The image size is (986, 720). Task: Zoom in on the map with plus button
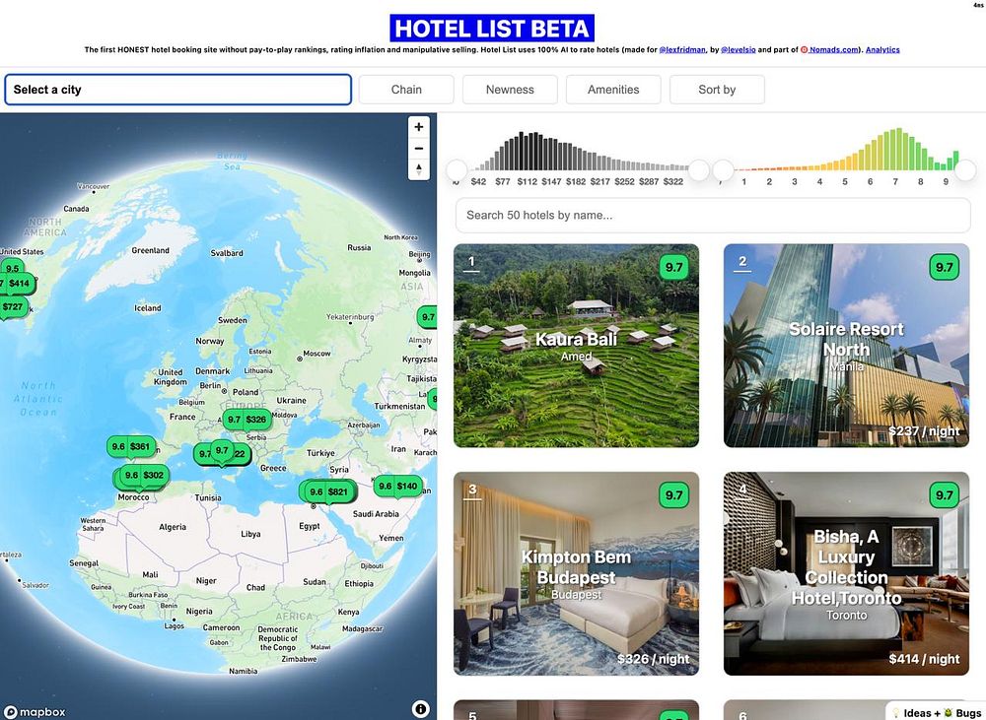(x=418, y=127)
